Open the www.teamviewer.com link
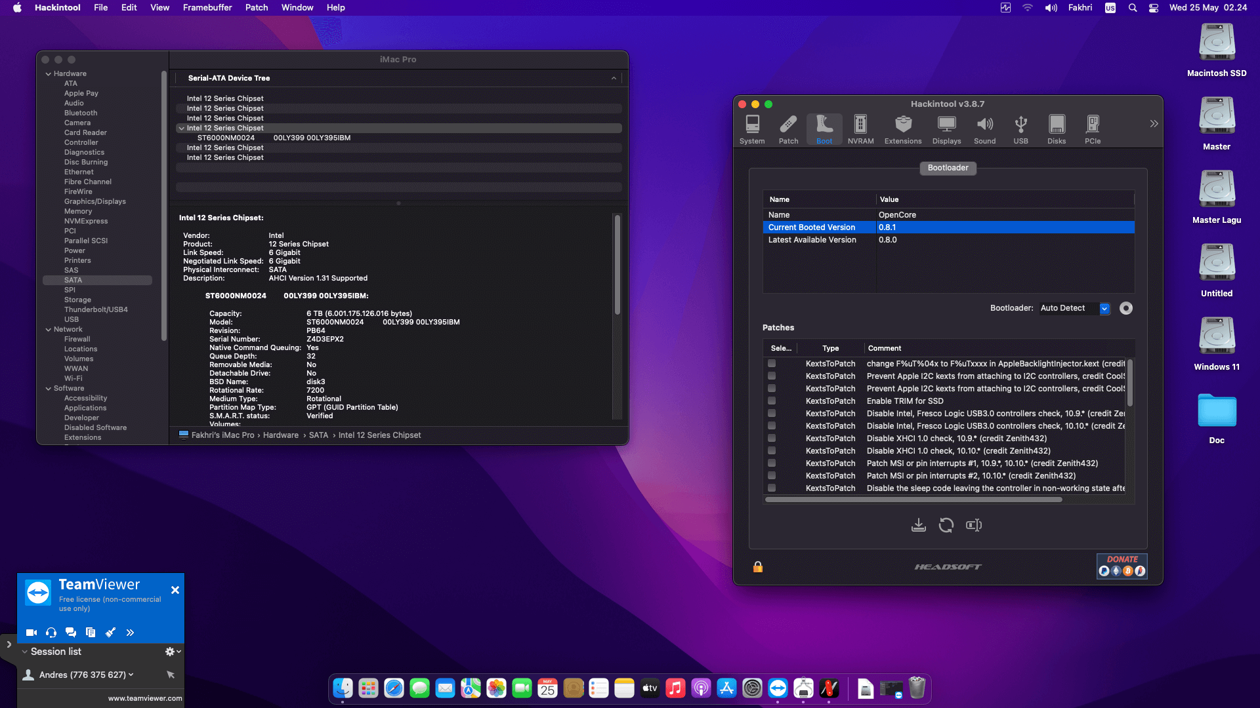The width and height of the screenshot is (1260, 708). pos(145,699)
